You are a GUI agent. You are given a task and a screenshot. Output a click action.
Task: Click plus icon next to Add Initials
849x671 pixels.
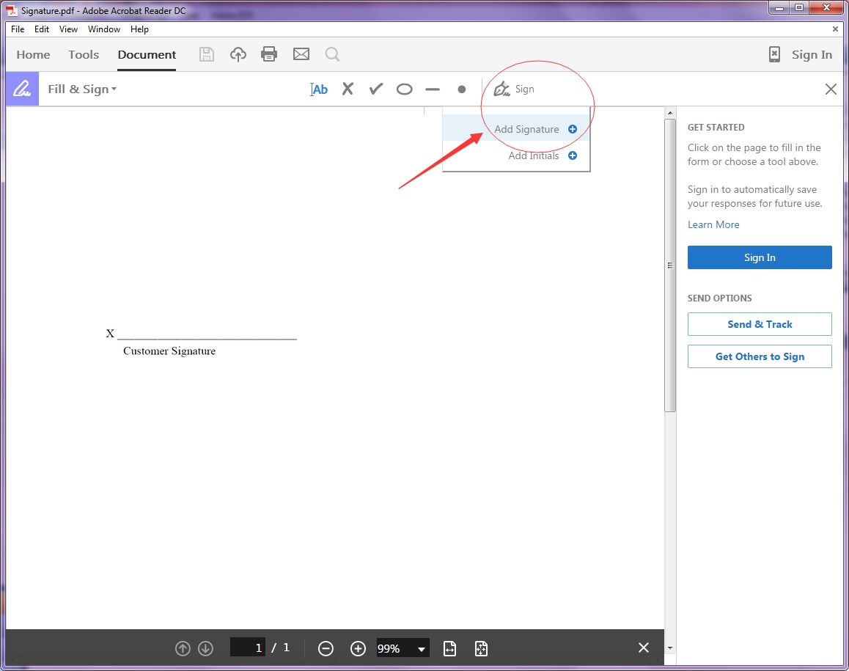coord(573,155)
